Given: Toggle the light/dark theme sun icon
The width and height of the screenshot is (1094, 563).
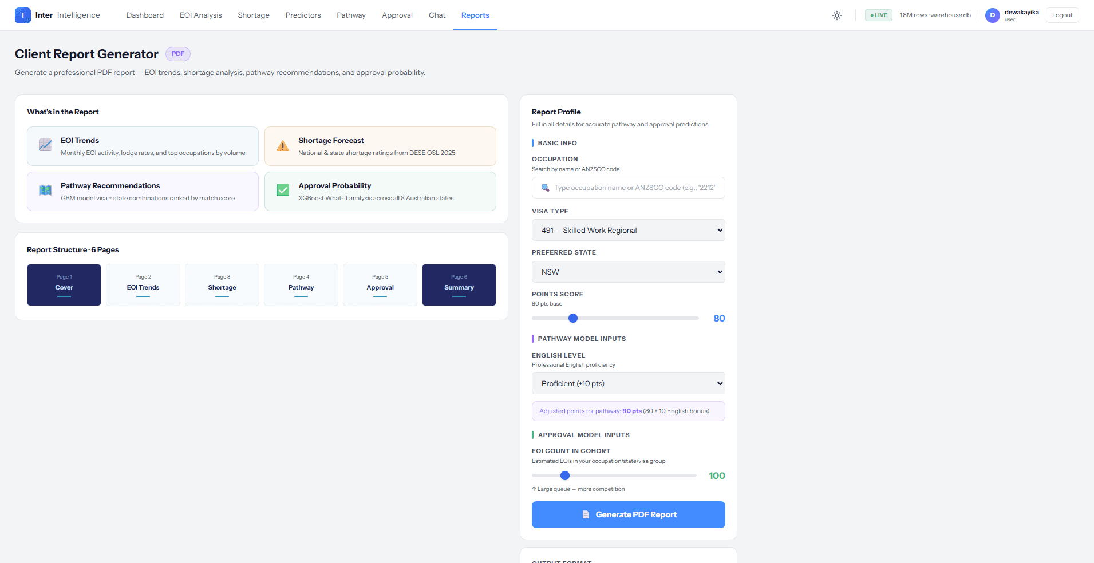Looking at the screenshot, I should tap(837, 15).
